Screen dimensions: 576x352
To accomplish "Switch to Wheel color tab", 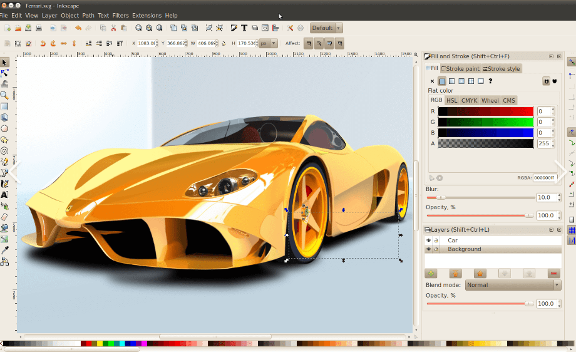I will (490, 100).
